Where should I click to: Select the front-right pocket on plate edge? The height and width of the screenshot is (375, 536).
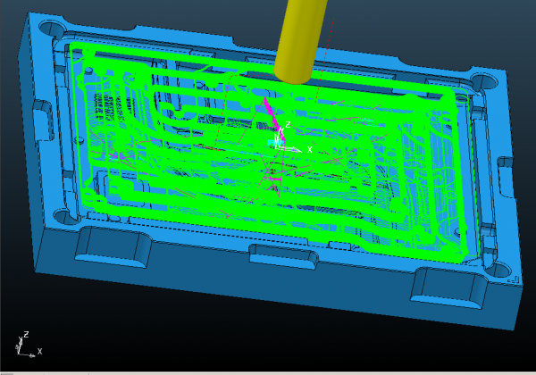(444, 287)
